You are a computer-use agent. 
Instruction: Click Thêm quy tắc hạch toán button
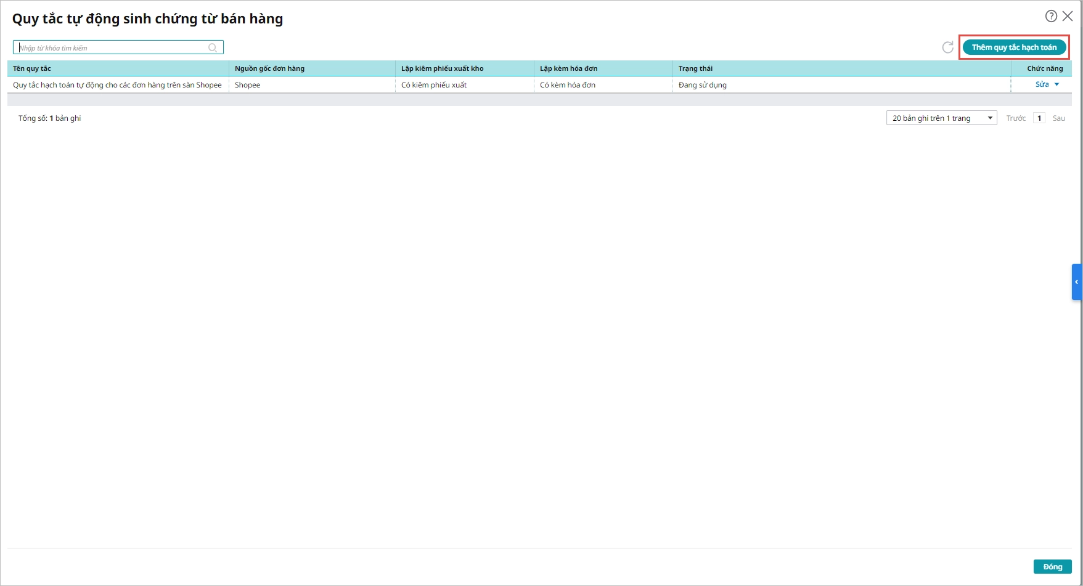pos(1014,47)
